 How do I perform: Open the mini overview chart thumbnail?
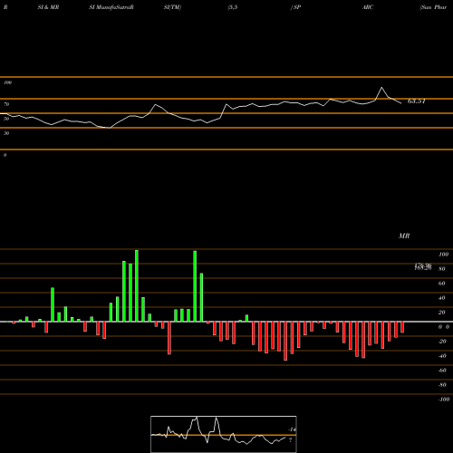tap(224, 434)
